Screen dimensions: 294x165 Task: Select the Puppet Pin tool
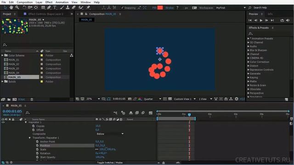(x=88, y=7)
